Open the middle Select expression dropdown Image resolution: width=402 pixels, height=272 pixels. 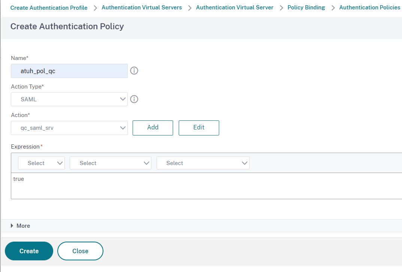(x=110, y=163)
